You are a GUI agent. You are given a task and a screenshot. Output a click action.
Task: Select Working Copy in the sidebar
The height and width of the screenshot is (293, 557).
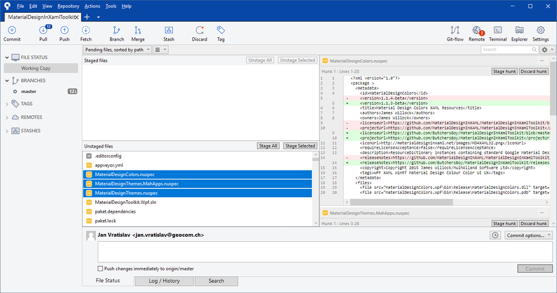point(41,68)
